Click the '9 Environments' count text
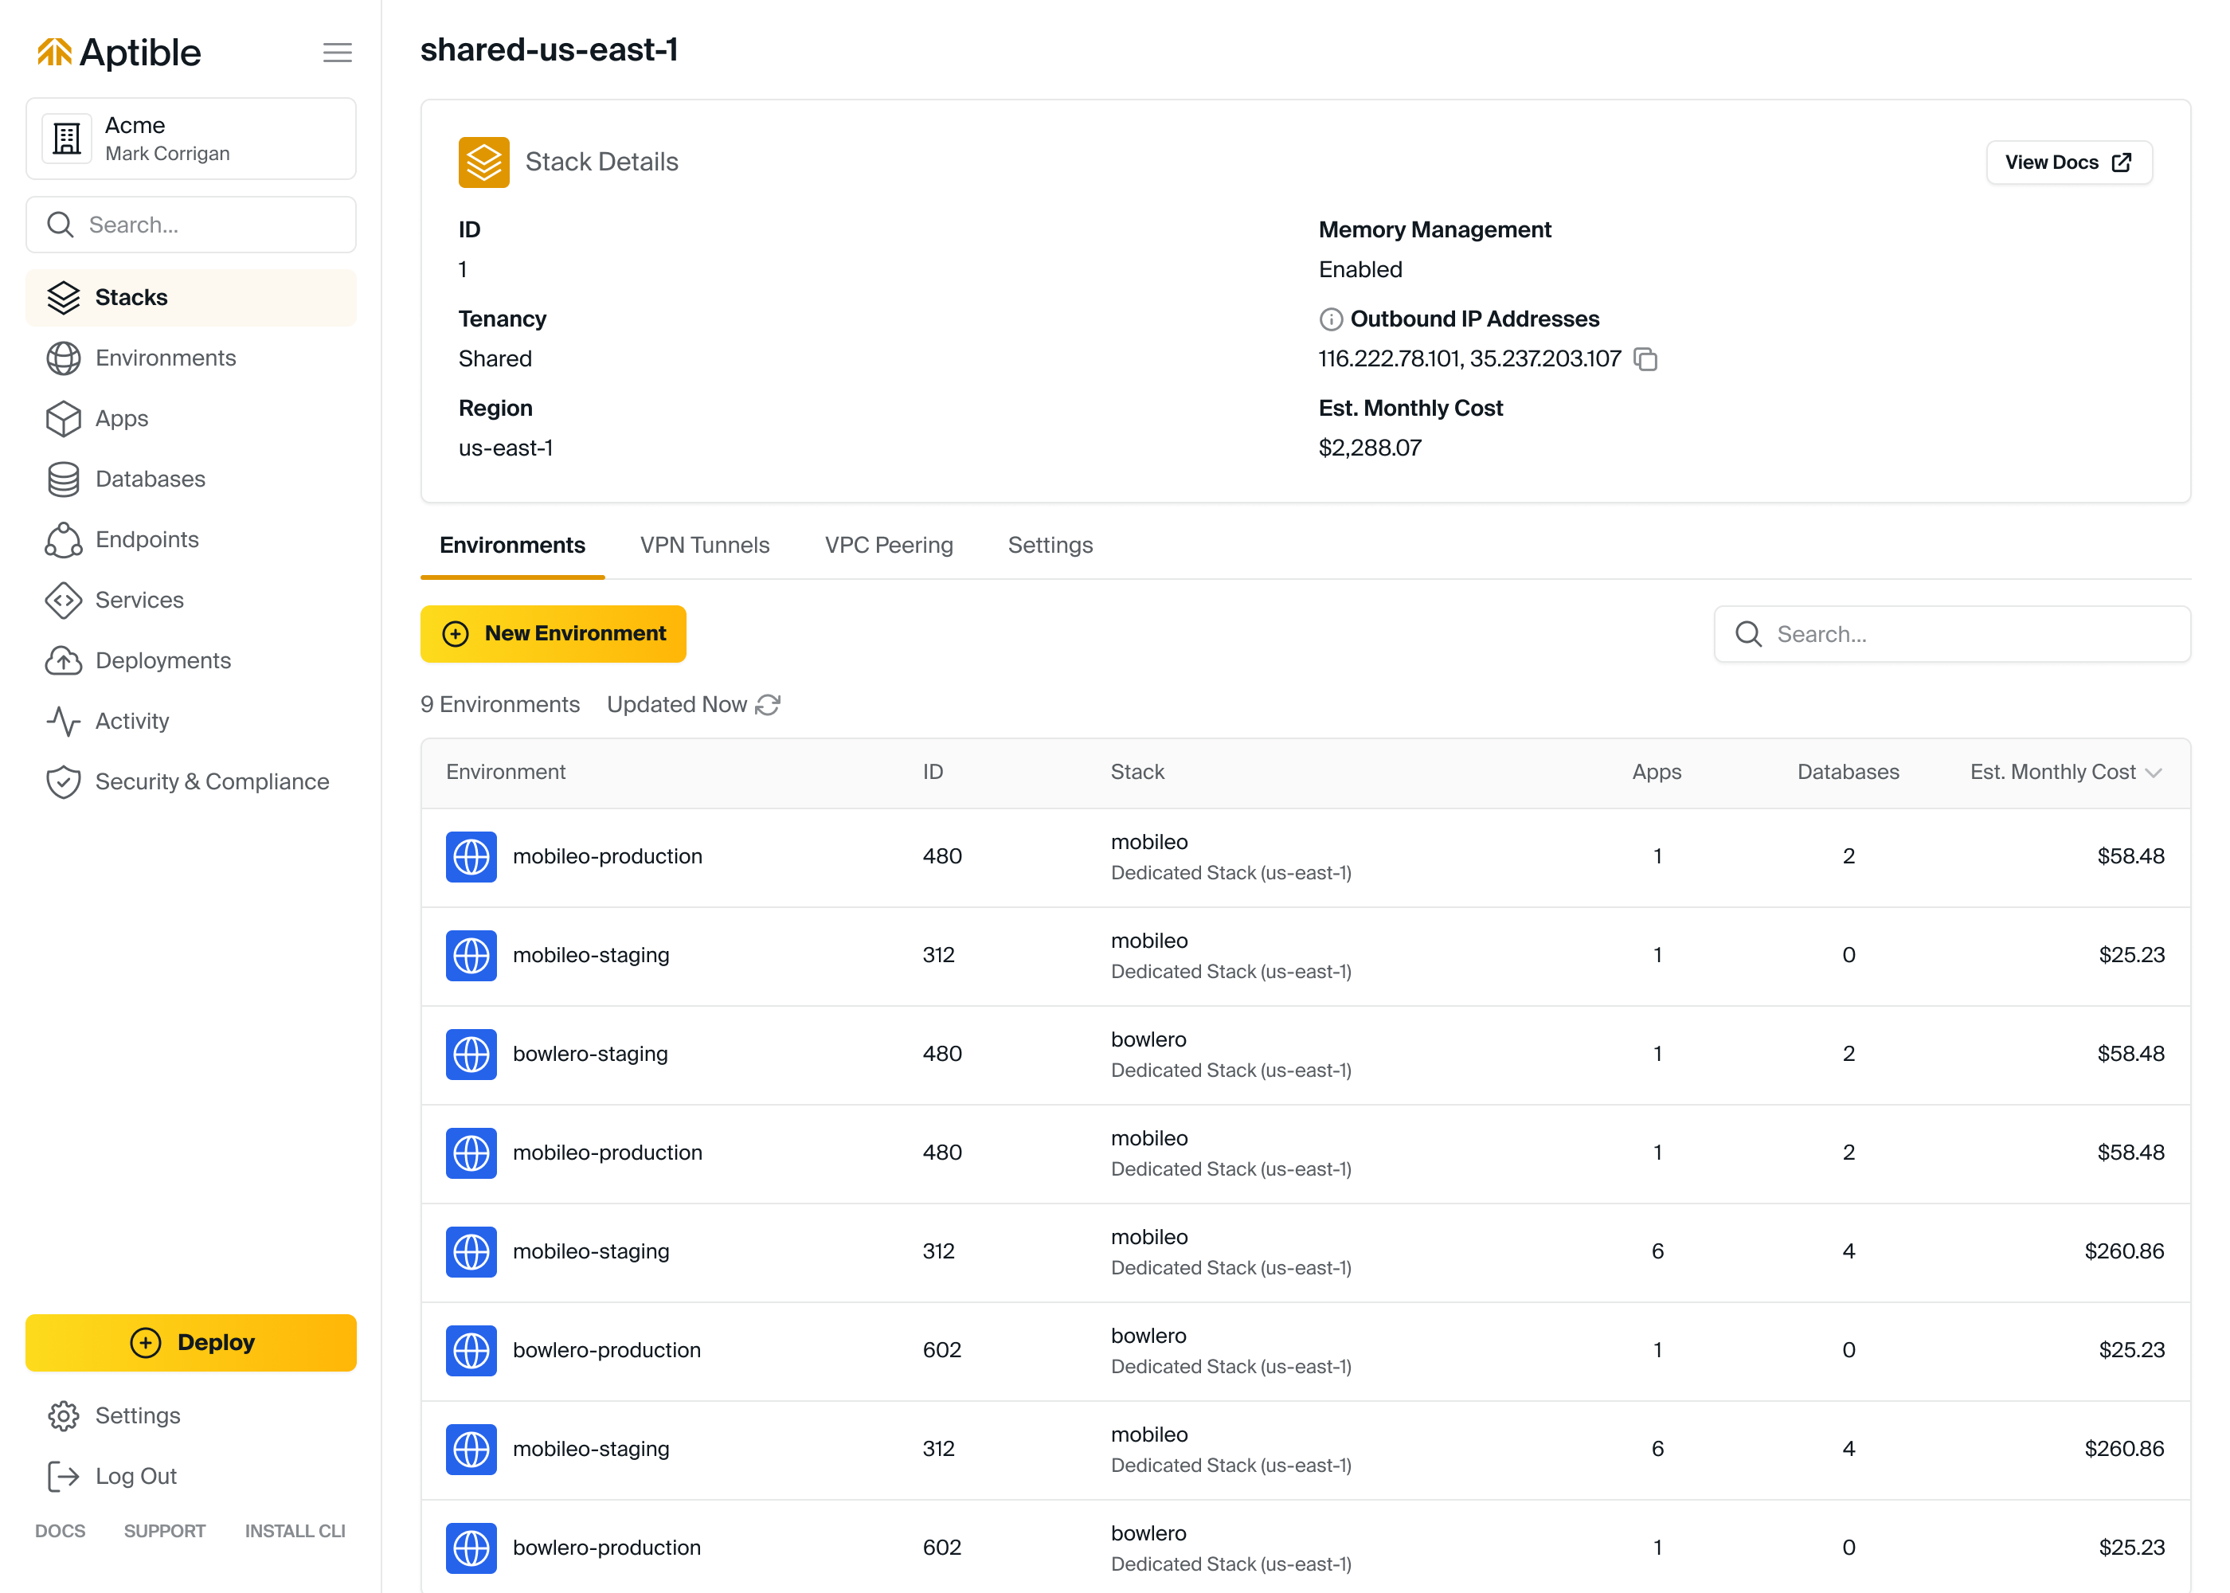 500,704
